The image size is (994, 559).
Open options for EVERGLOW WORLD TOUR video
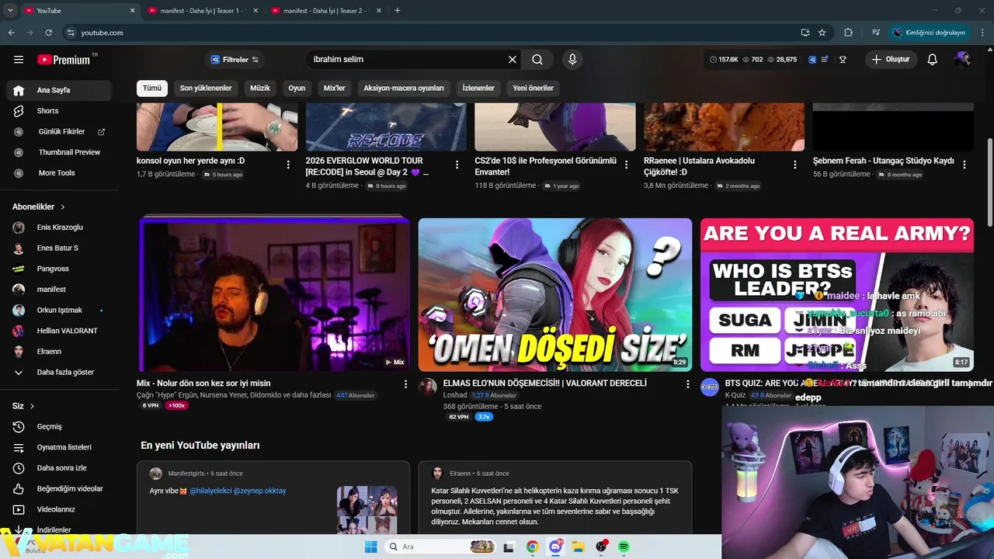tap(457, 165)
